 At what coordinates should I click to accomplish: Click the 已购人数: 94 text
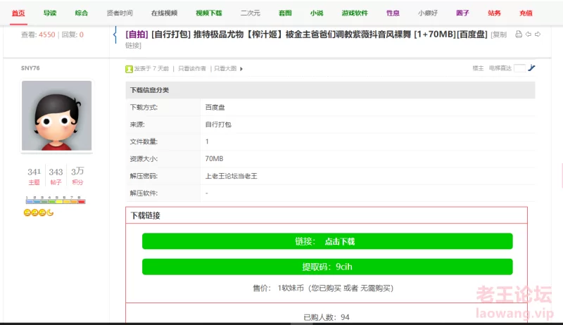327,317
